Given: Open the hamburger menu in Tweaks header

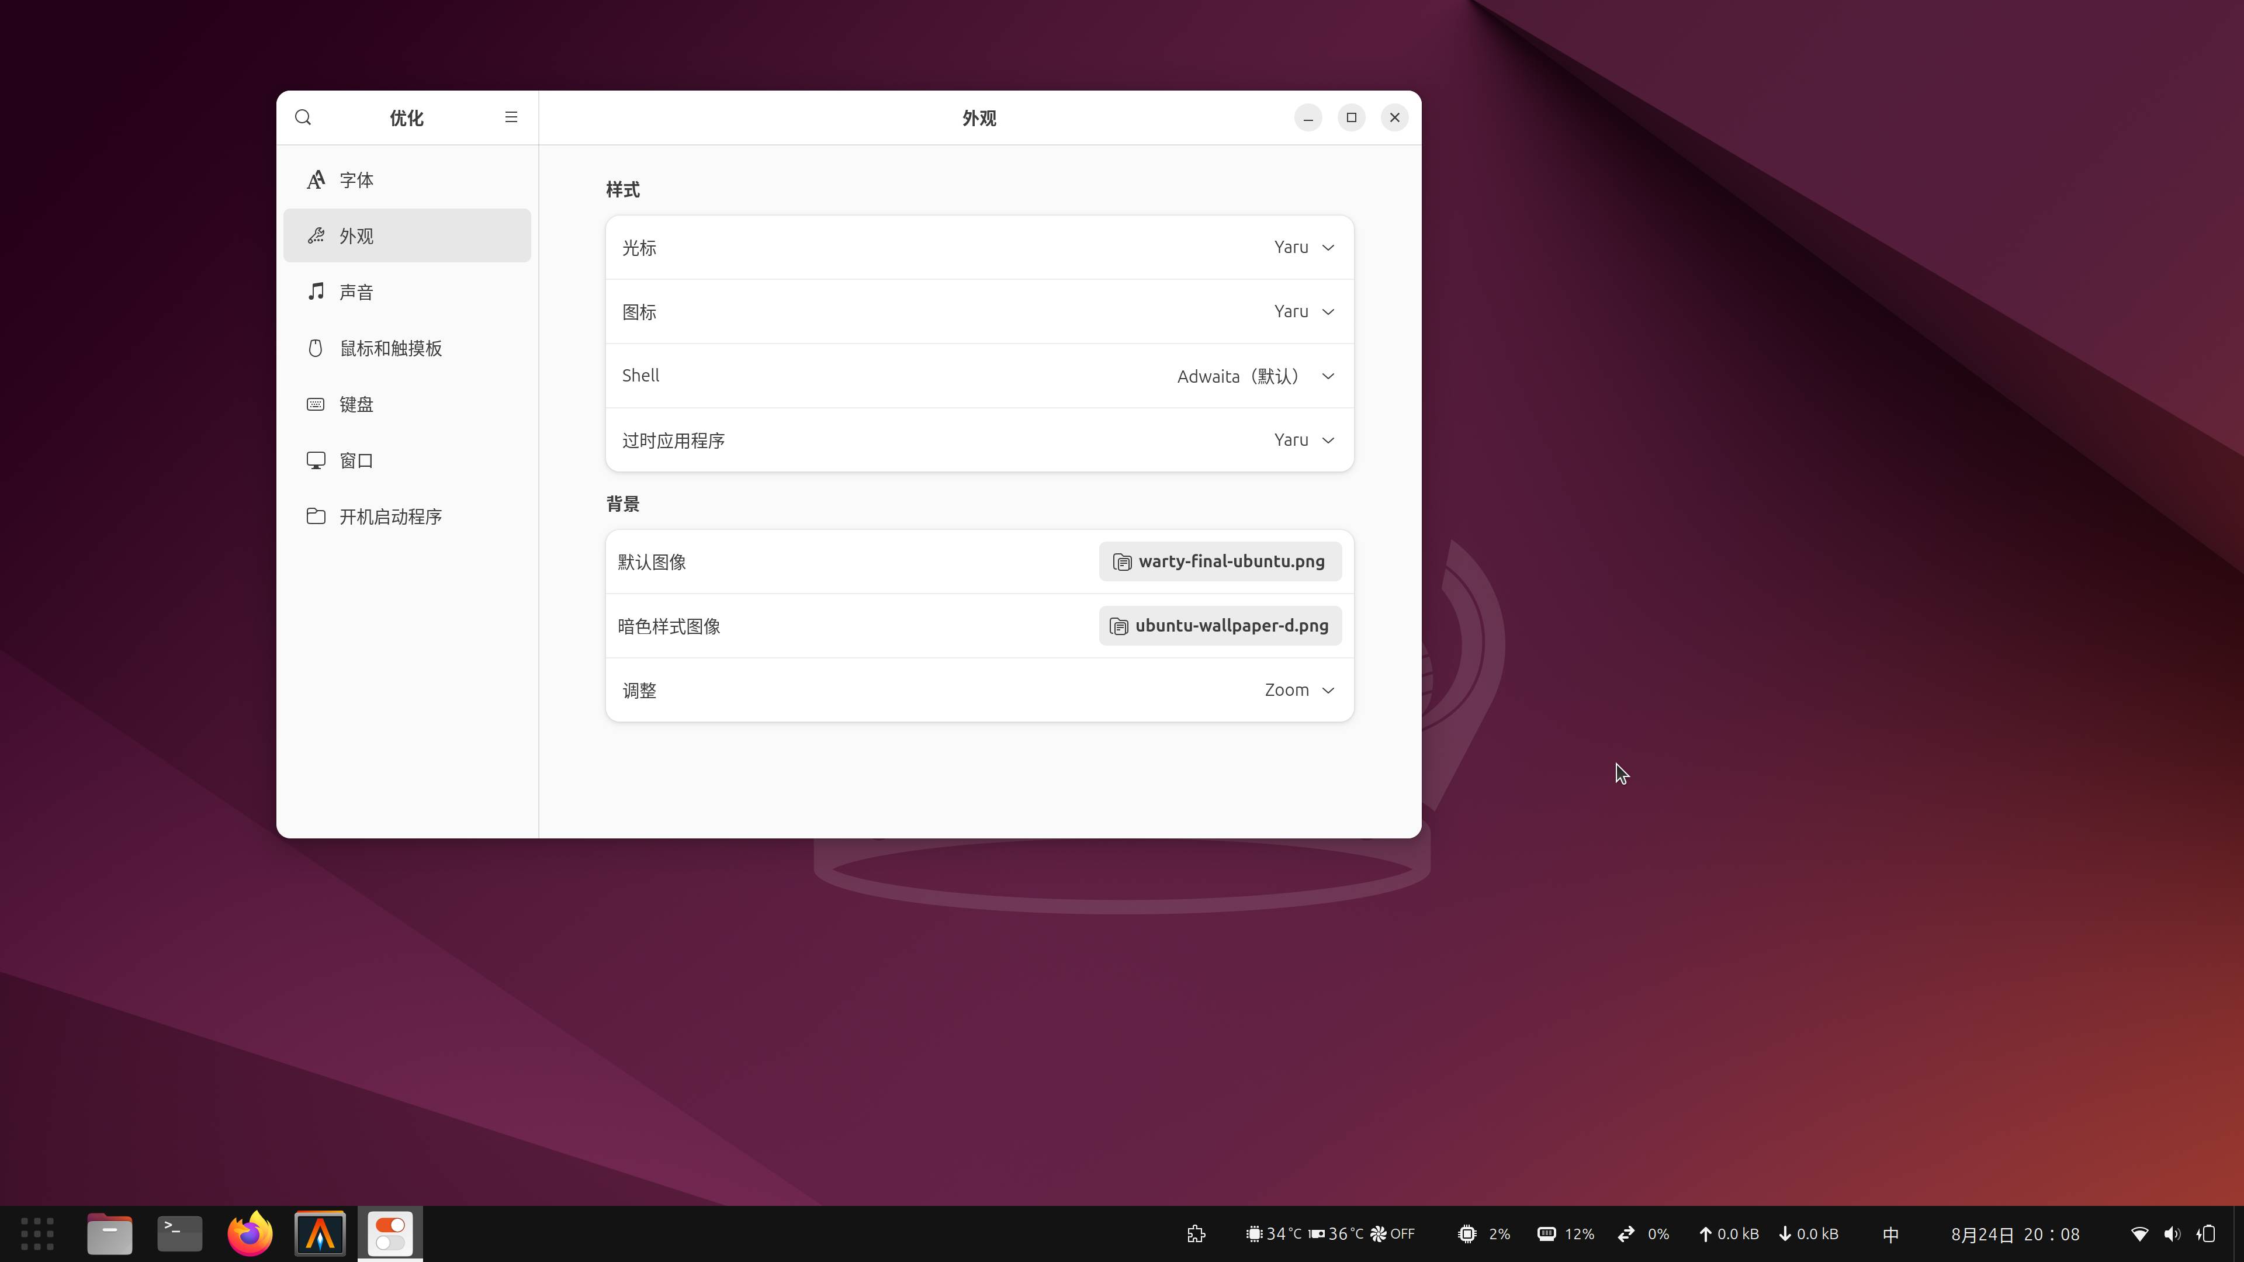Looking at the screenshot, I should click(511, 117).
